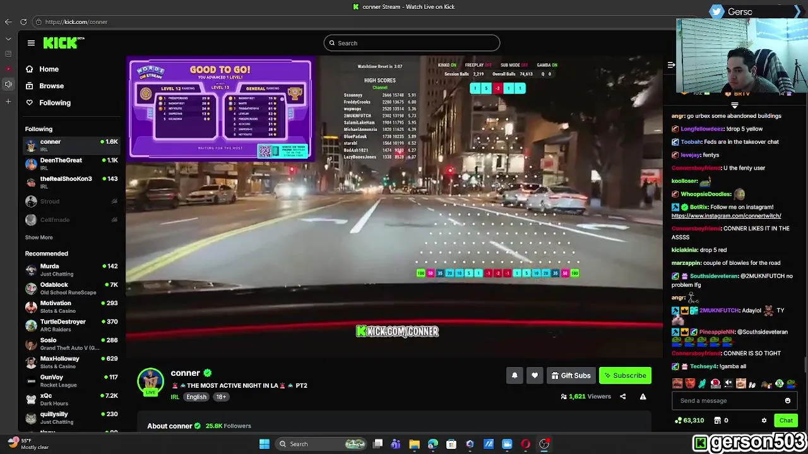Open Microsoft Teams on the taskbar
This screenshot has width=808, height=454.
[x=396, y=444]
